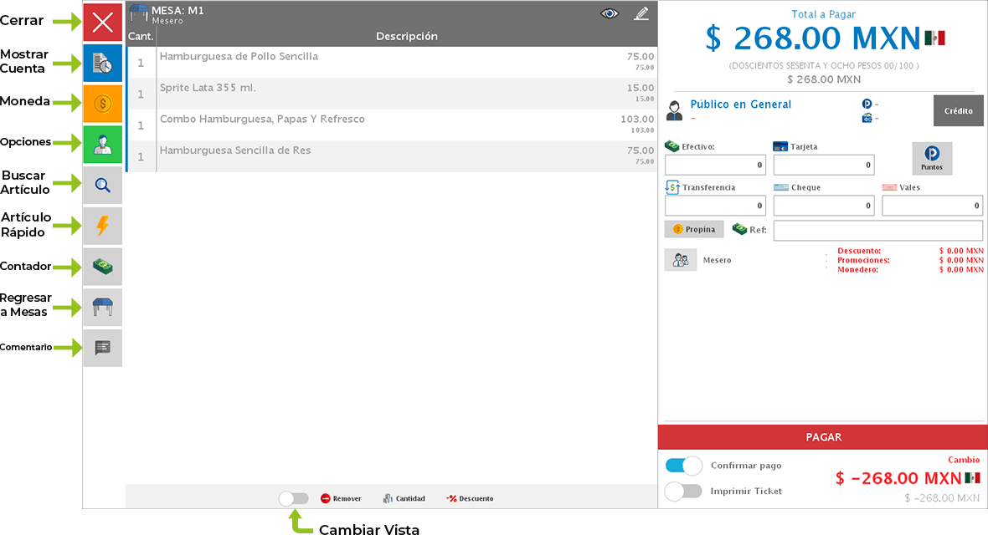Viewport: 988px width, 535px height.
Task: Return to tables with Regresar a Mesas
Action: point(102,308)
